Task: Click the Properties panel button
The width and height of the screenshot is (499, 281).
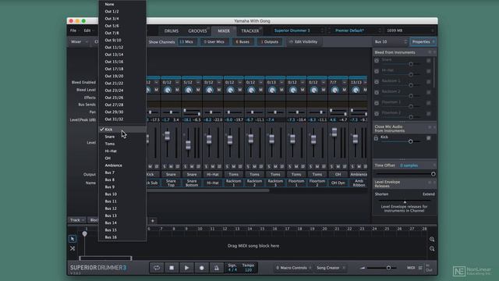Action: click(423, 41)
